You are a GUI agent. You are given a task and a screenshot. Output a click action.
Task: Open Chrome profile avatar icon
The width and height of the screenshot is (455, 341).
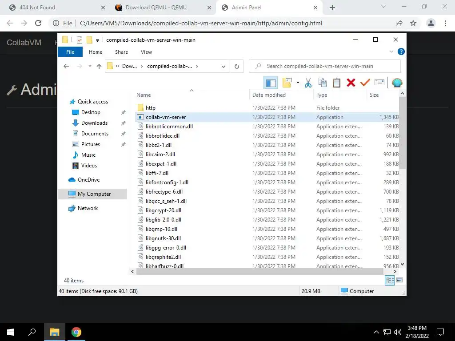(431, 23)
